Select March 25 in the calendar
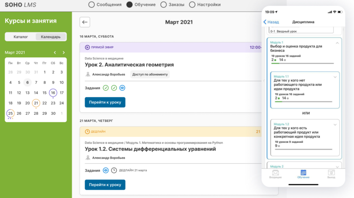The width and height of the screenshot is (354, 198). point(10,113)
